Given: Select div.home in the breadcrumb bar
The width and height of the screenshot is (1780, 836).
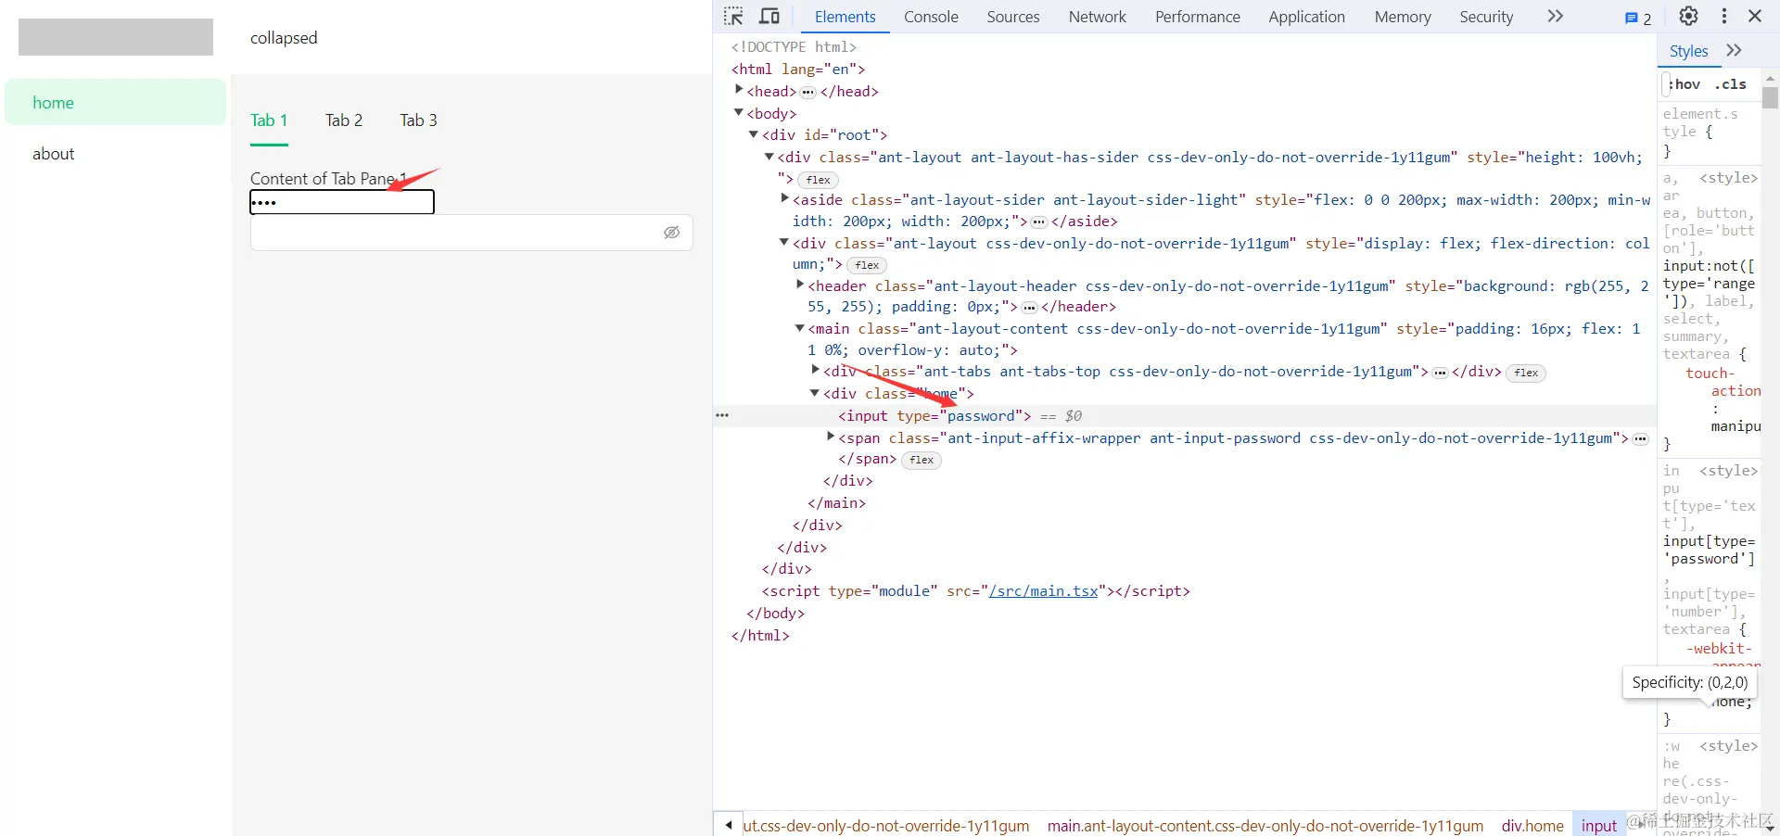Looking at the screenshot, I should [x=1532, y=825].
